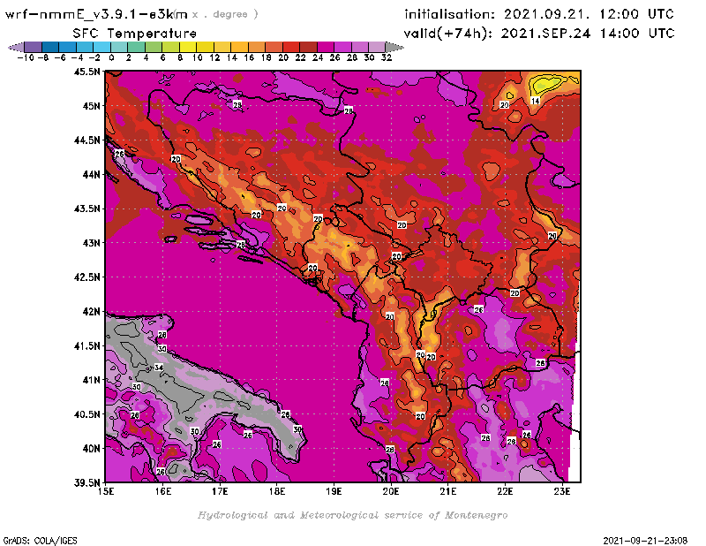Click the 'valid(+74h): 2021.SEP.24 14:00 UTC' line
Viewport: 706px width, 546px height.
point(539,34)
